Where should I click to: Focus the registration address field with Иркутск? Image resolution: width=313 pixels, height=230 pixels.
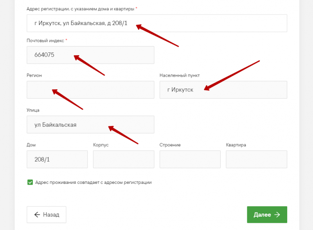156,23
